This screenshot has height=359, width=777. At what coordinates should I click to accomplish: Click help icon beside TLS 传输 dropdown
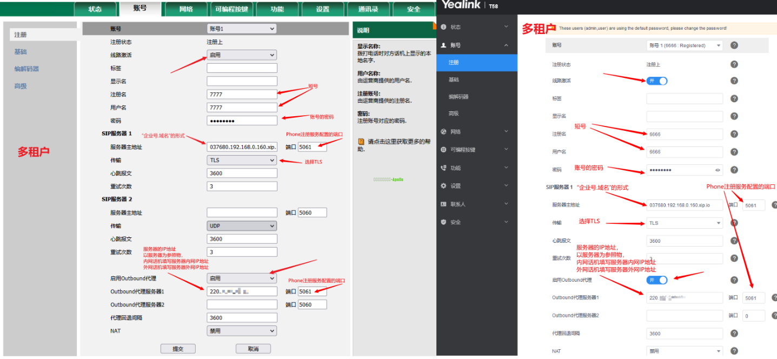tap(734, 223)
